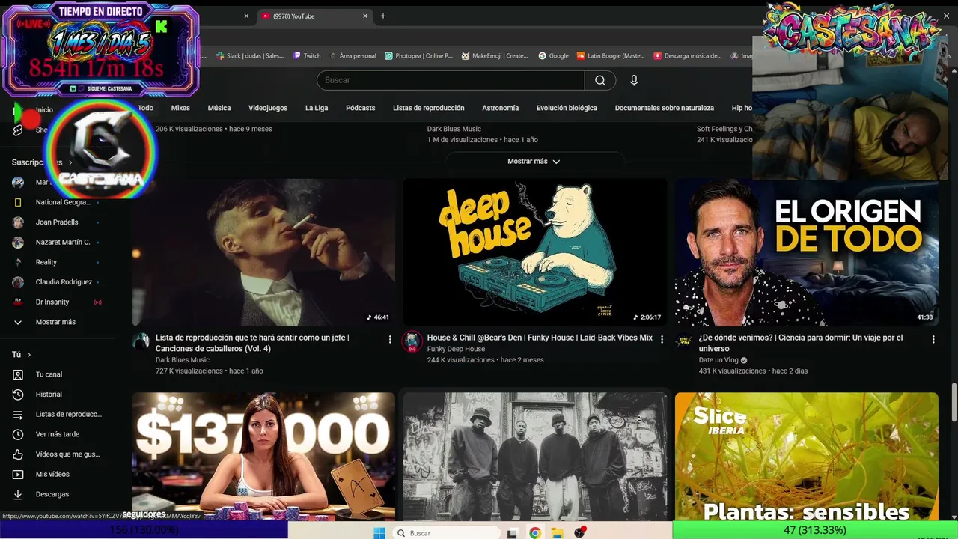This screenshot has width=958, height=539.
Task: Open options menu for ¿De dónde venimos? video
Action: (933, 339)
